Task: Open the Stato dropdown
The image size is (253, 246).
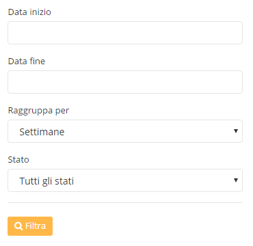Action: [x=125, y=180]
